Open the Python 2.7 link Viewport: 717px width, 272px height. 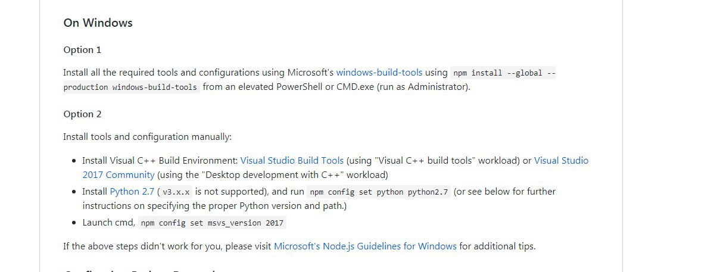pos(132,192)
